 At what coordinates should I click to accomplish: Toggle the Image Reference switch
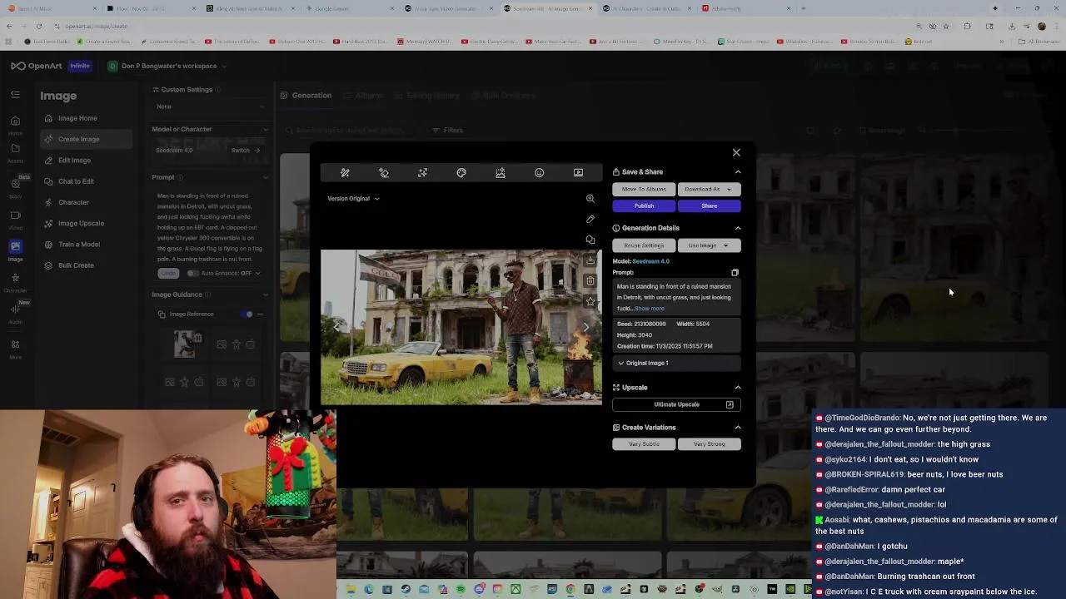pyautogui.click(x=247, y=314)
